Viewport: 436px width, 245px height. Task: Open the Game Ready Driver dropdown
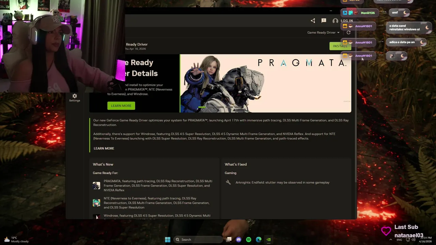coord(323,32)
